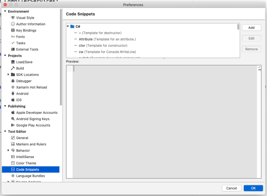This screenshot has height=196, width=267.
Task: Click the checkmark indicator in Preview pane
Action: 259,67
